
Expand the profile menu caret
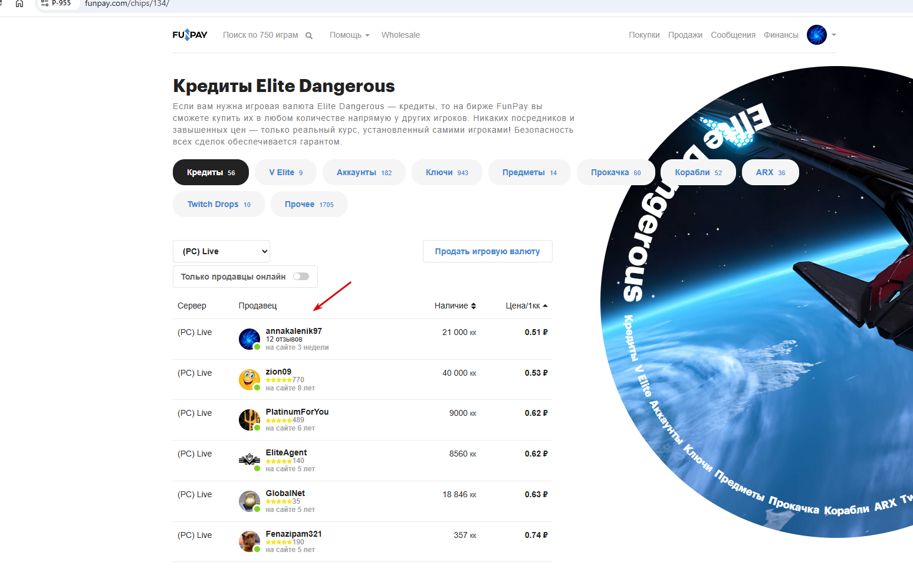click(x=834, y=35)
